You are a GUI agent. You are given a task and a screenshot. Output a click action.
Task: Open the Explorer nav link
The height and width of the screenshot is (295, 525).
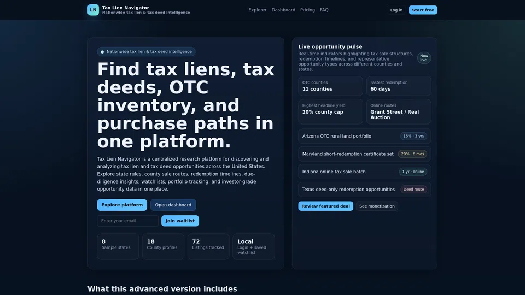click(258, 10)
